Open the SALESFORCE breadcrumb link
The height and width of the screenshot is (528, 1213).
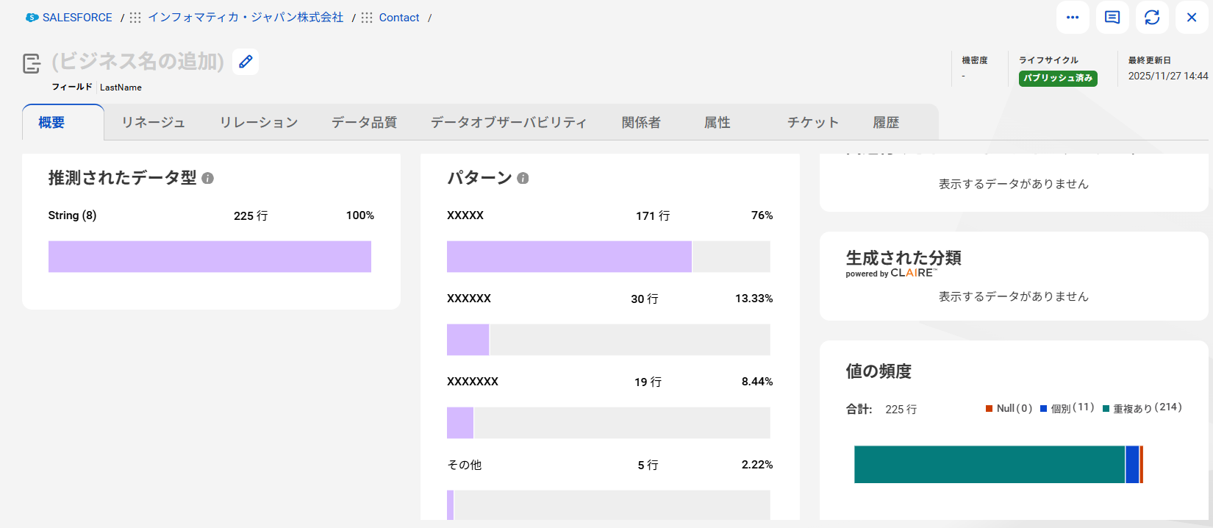tap(77, 18)
